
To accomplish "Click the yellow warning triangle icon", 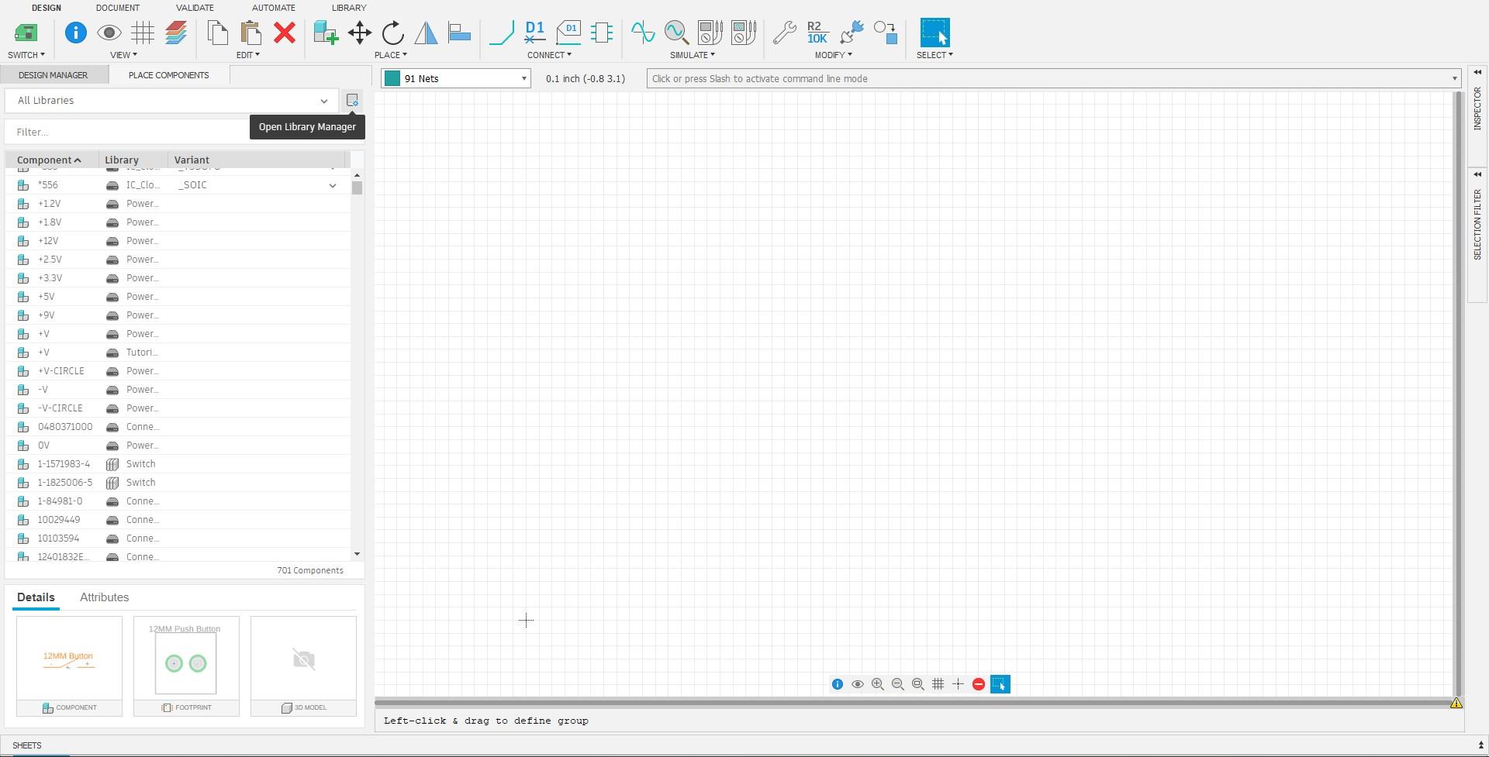I will 1456,704.
